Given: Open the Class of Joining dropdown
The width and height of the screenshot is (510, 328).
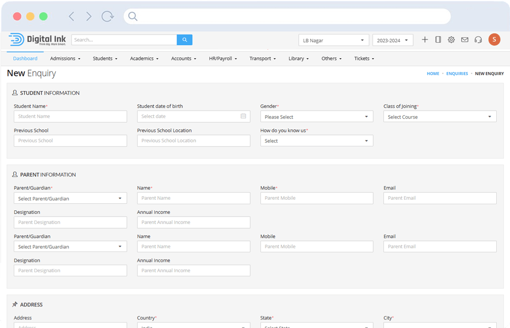Looking at the screenshot, I should (439, 117).
